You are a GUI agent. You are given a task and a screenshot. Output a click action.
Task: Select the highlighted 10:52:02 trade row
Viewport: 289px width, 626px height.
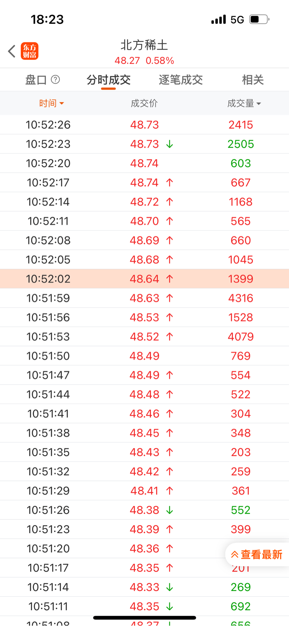point(144,279)
